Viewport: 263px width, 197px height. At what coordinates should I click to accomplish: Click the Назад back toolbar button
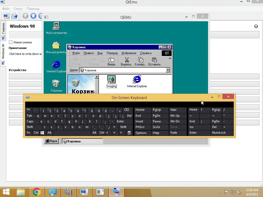click(x=77, y=62)
